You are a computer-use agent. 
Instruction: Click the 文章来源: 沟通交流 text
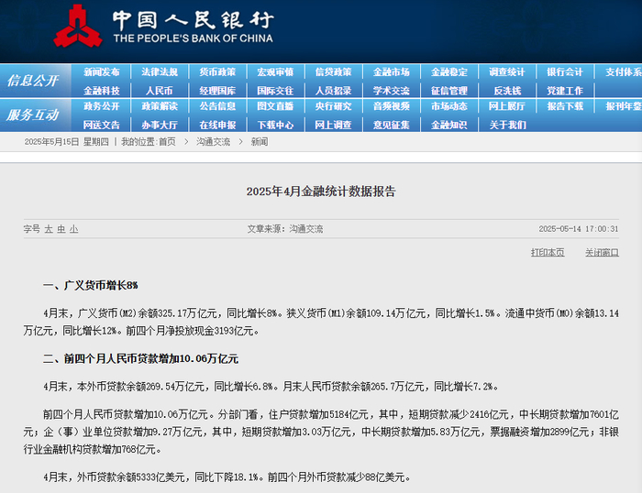click(285, 229)
